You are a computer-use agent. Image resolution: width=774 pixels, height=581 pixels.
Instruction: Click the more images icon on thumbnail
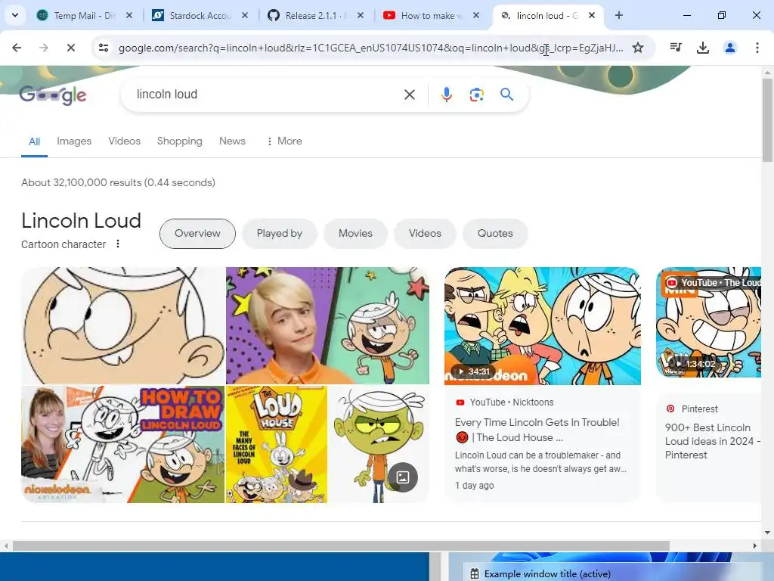403,477
